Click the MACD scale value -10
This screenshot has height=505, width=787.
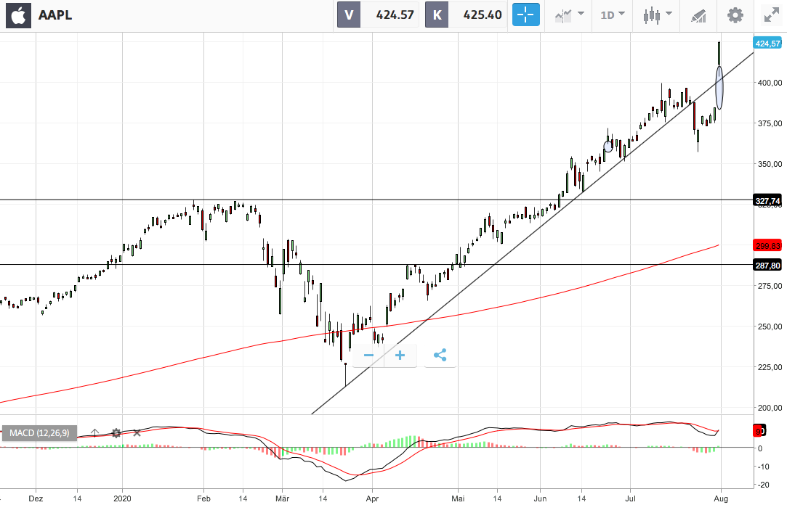(x=764, y=467)
